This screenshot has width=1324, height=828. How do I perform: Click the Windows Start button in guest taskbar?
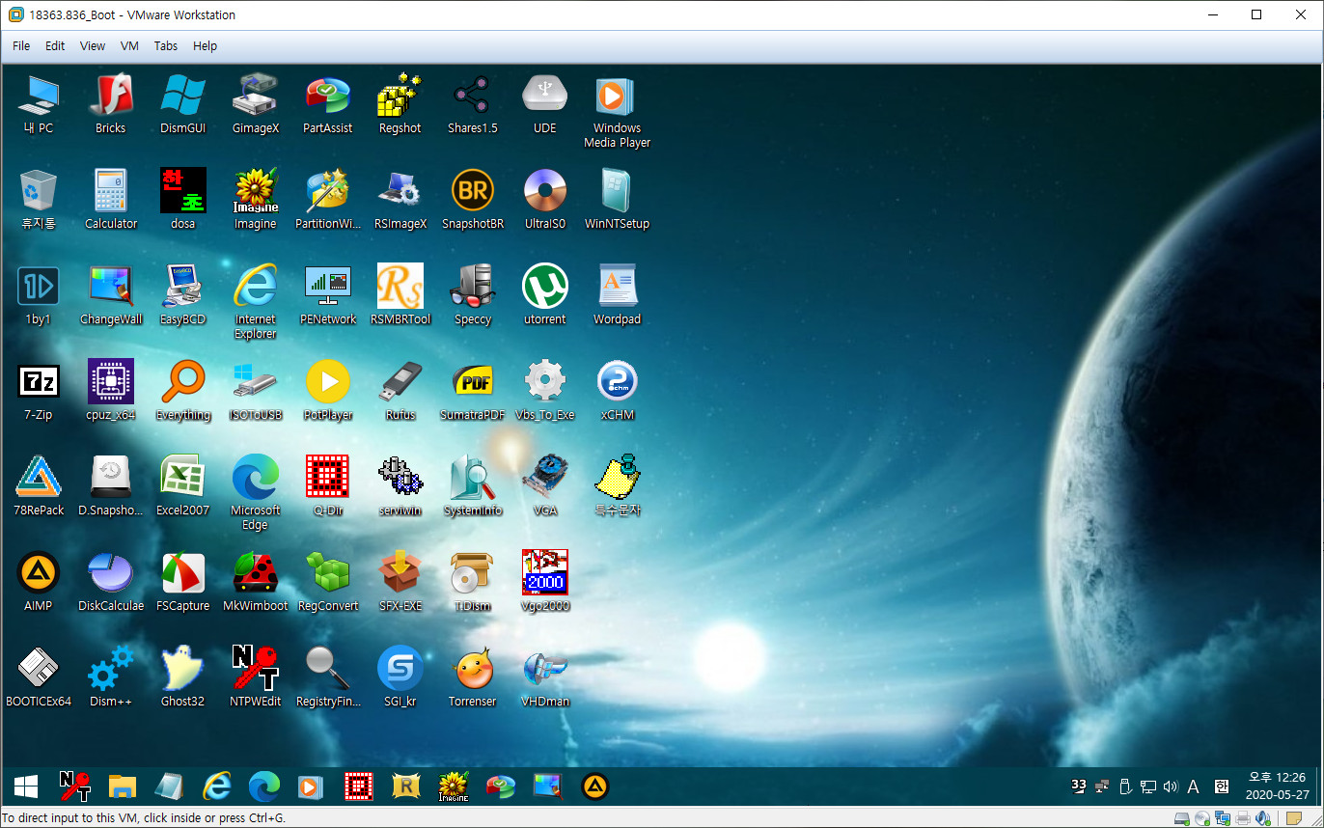tap(26, 787)
